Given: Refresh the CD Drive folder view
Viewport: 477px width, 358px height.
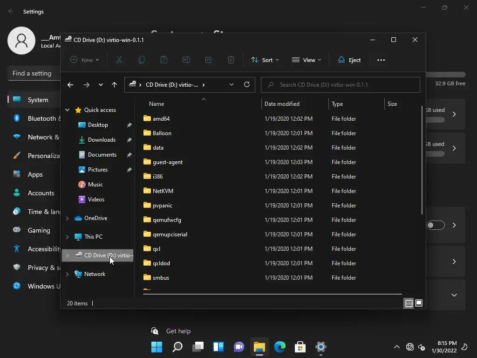Looking at the screenshot, I should (247, 85).
